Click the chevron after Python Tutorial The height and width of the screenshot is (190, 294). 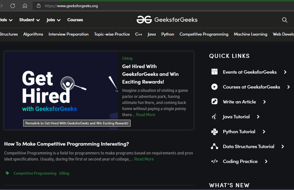(x=264, y=131)
